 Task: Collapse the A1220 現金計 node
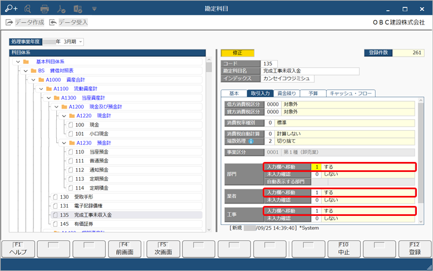(64, 116)
